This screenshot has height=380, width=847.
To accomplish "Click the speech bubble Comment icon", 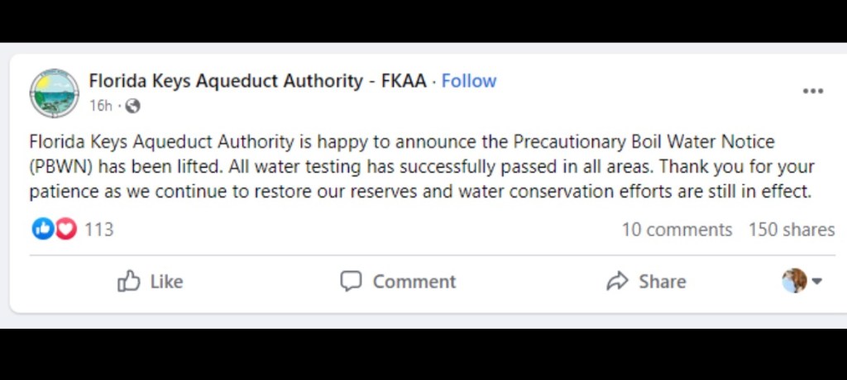I will pos(351,281).
